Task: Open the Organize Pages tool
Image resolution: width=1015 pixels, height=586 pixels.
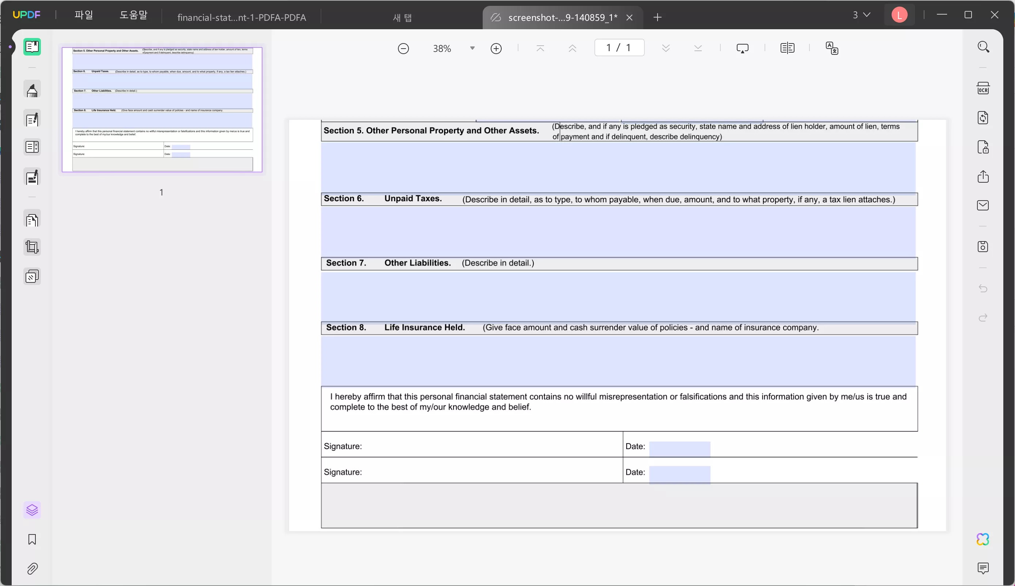Action: (32, 219)
